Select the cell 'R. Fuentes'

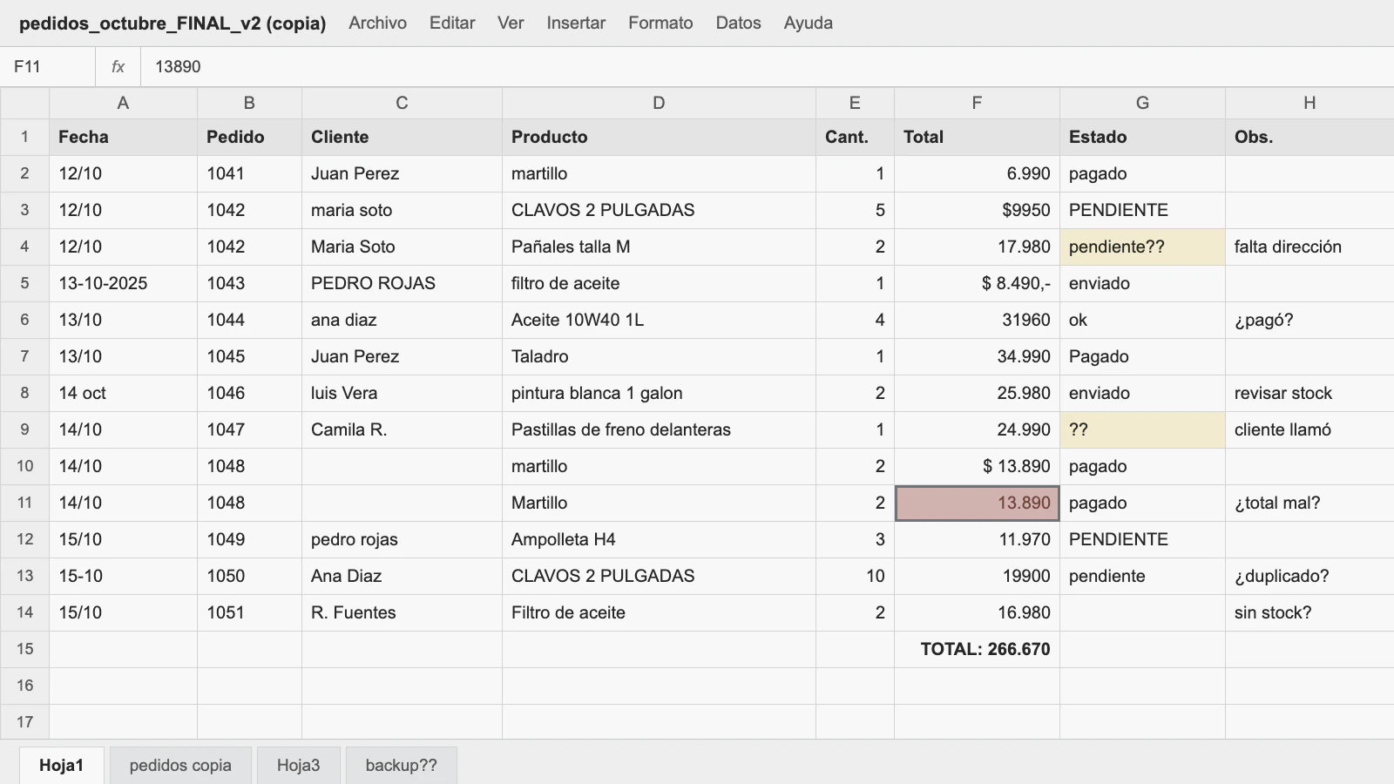402,612
